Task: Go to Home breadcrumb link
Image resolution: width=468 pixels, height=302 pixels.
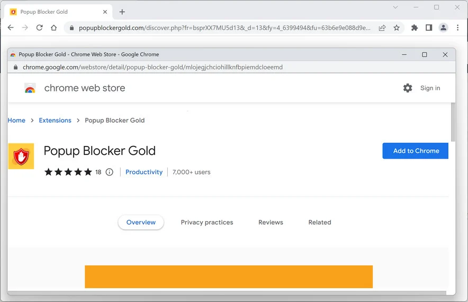Action: [x=16, y=120]
